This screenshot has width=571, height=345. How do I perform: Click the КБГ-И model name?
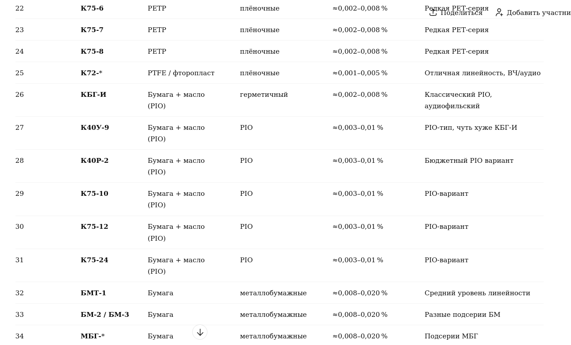click(93, 95)
